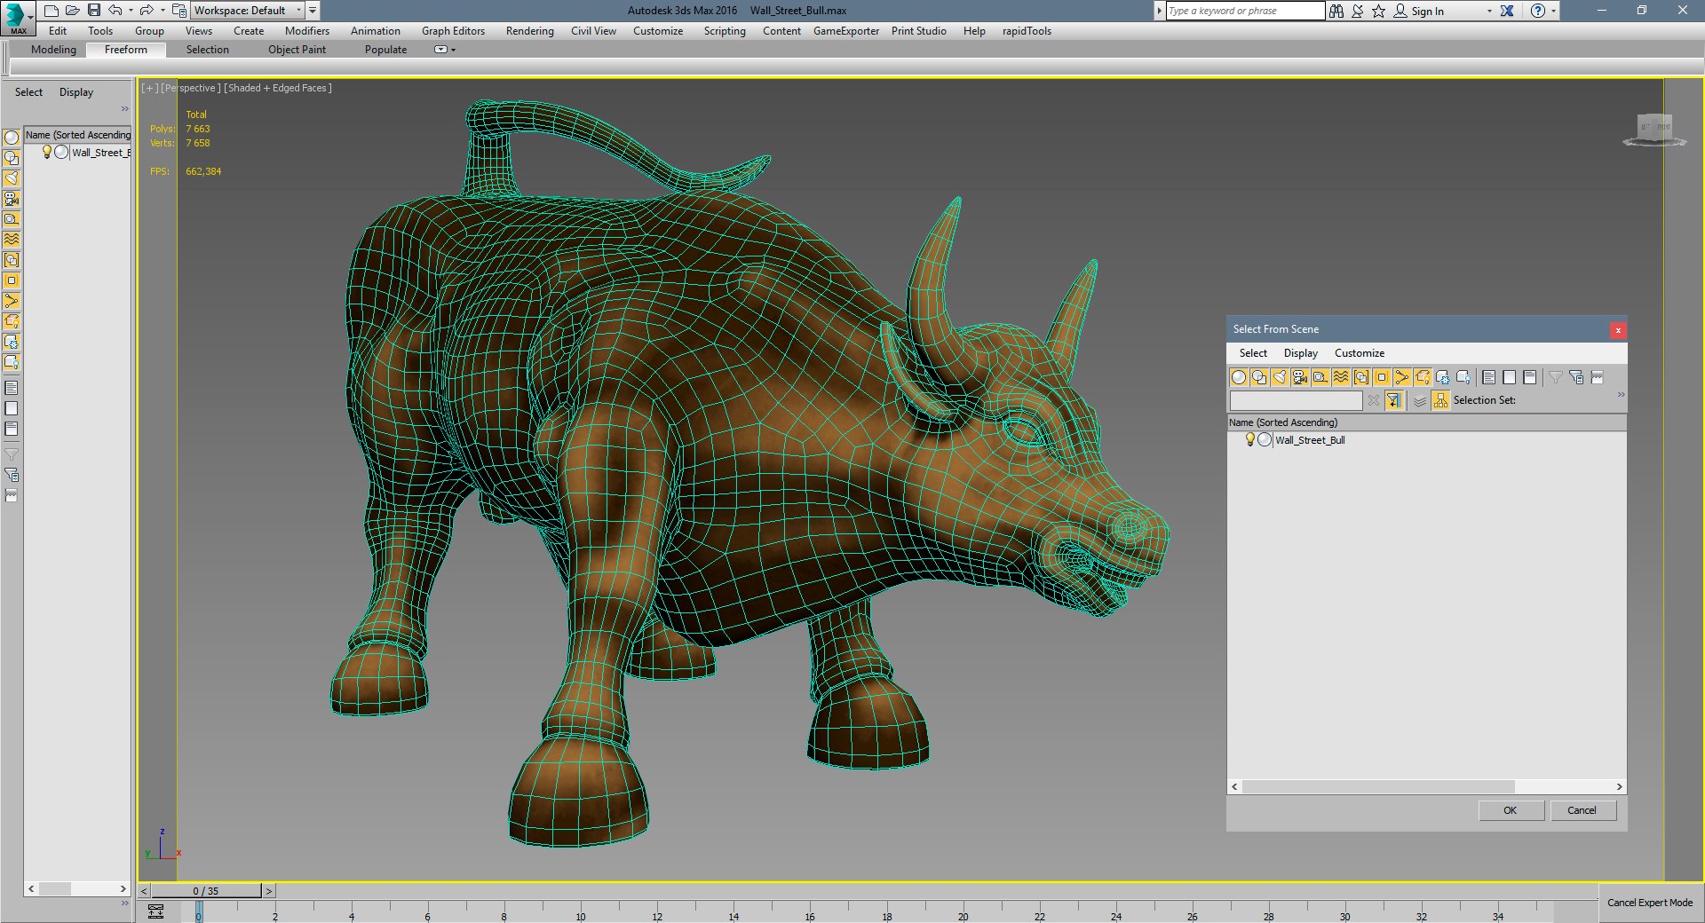Click OK in Select From Scene dialog
1705x923 pixels.
(1511, 810)
